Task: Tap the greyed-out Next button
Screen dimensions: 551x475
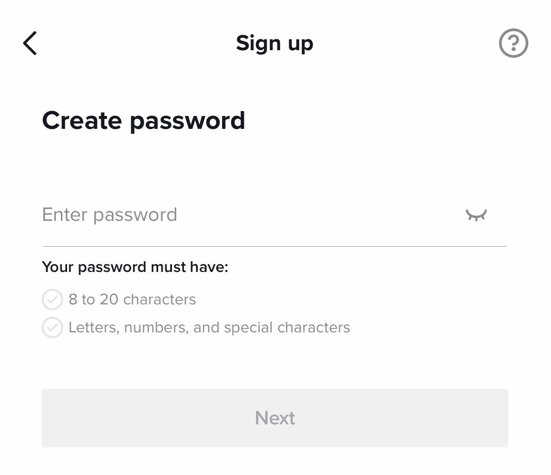Action: point(275,418)
